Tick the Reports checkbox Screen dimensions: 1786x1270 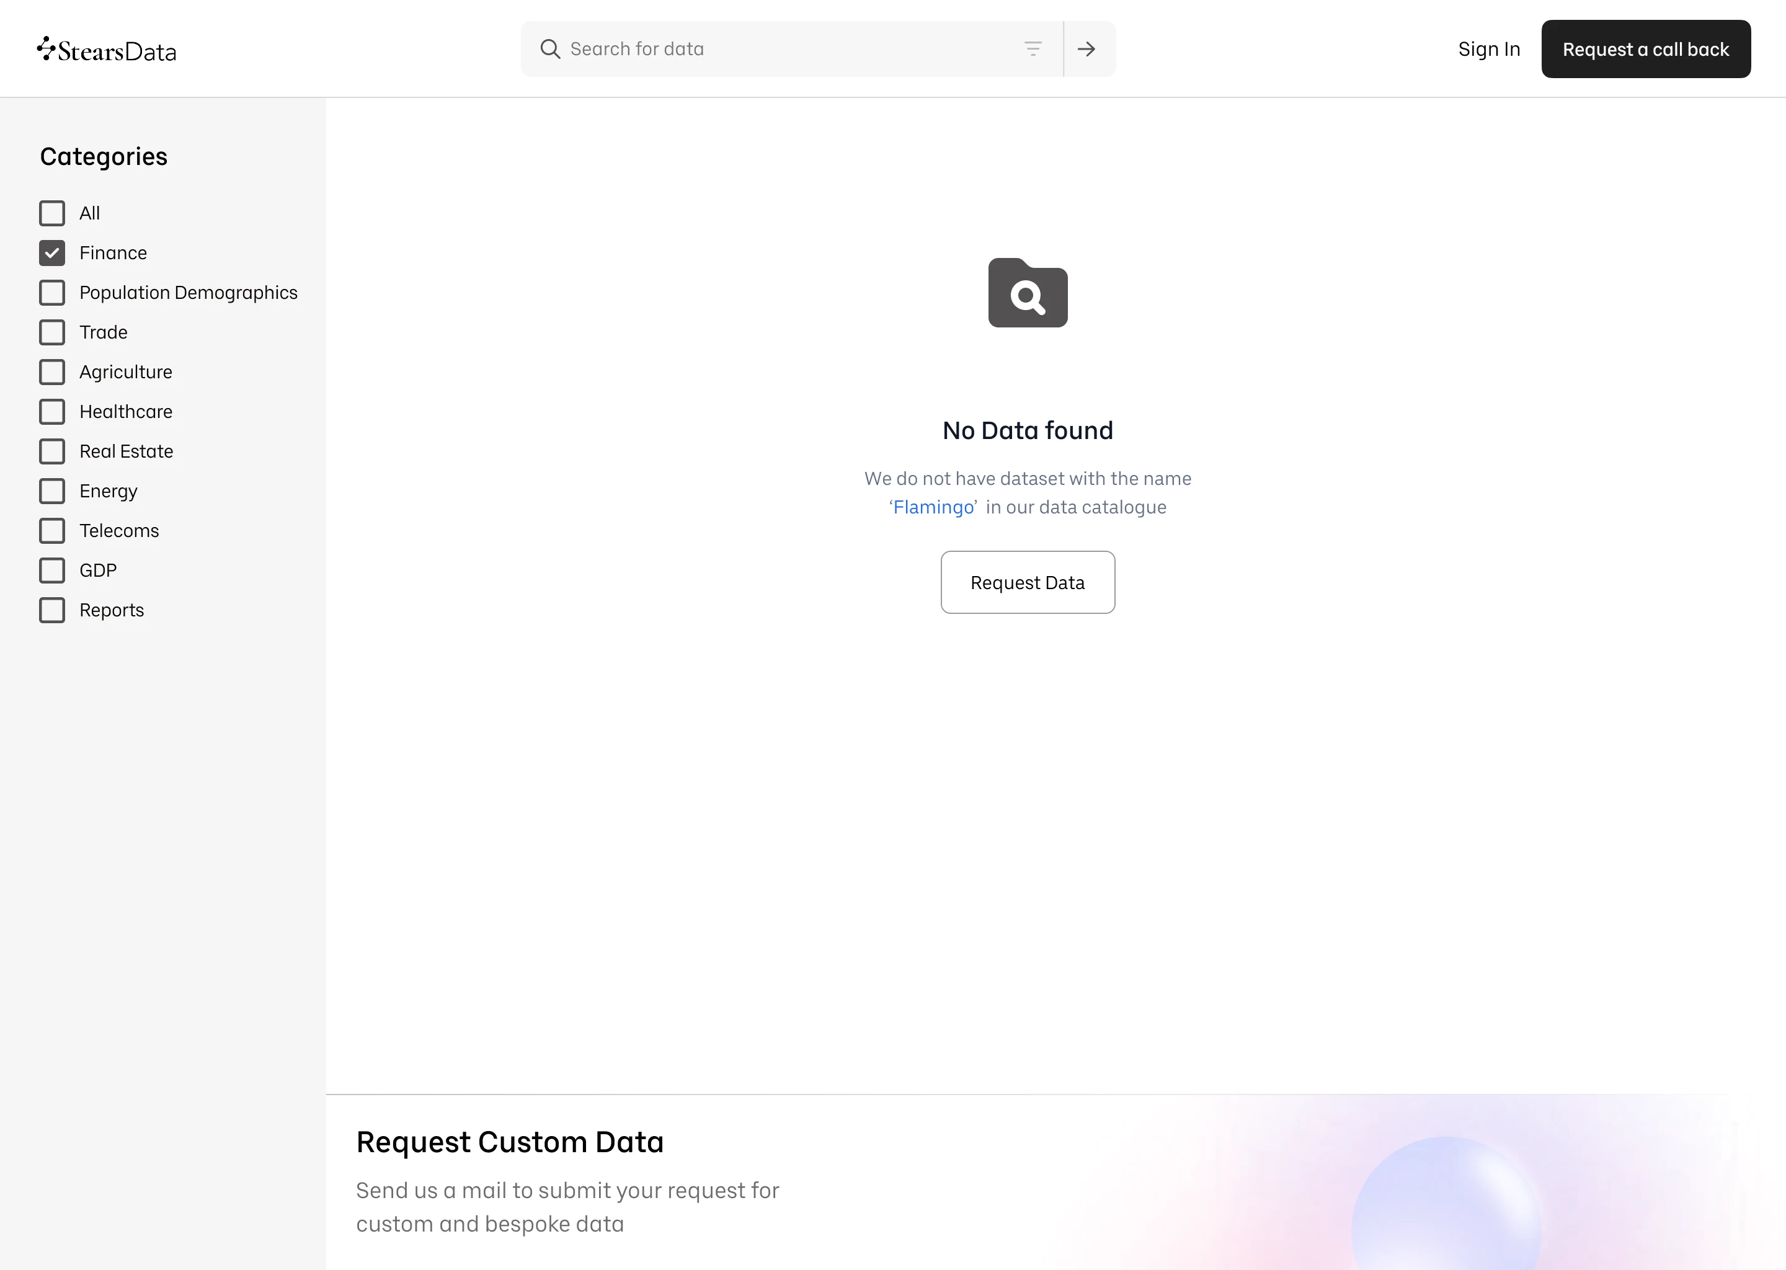coord(52,611)
